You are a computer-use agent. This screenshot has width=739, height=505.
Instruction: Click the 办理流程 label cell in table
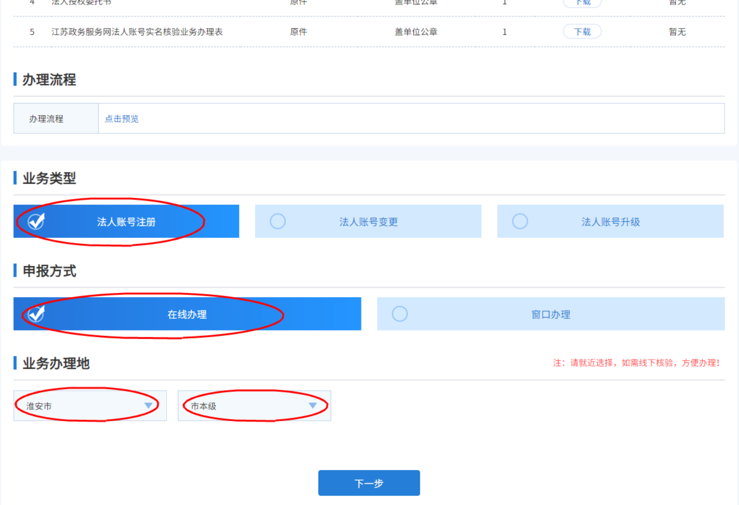46,119
